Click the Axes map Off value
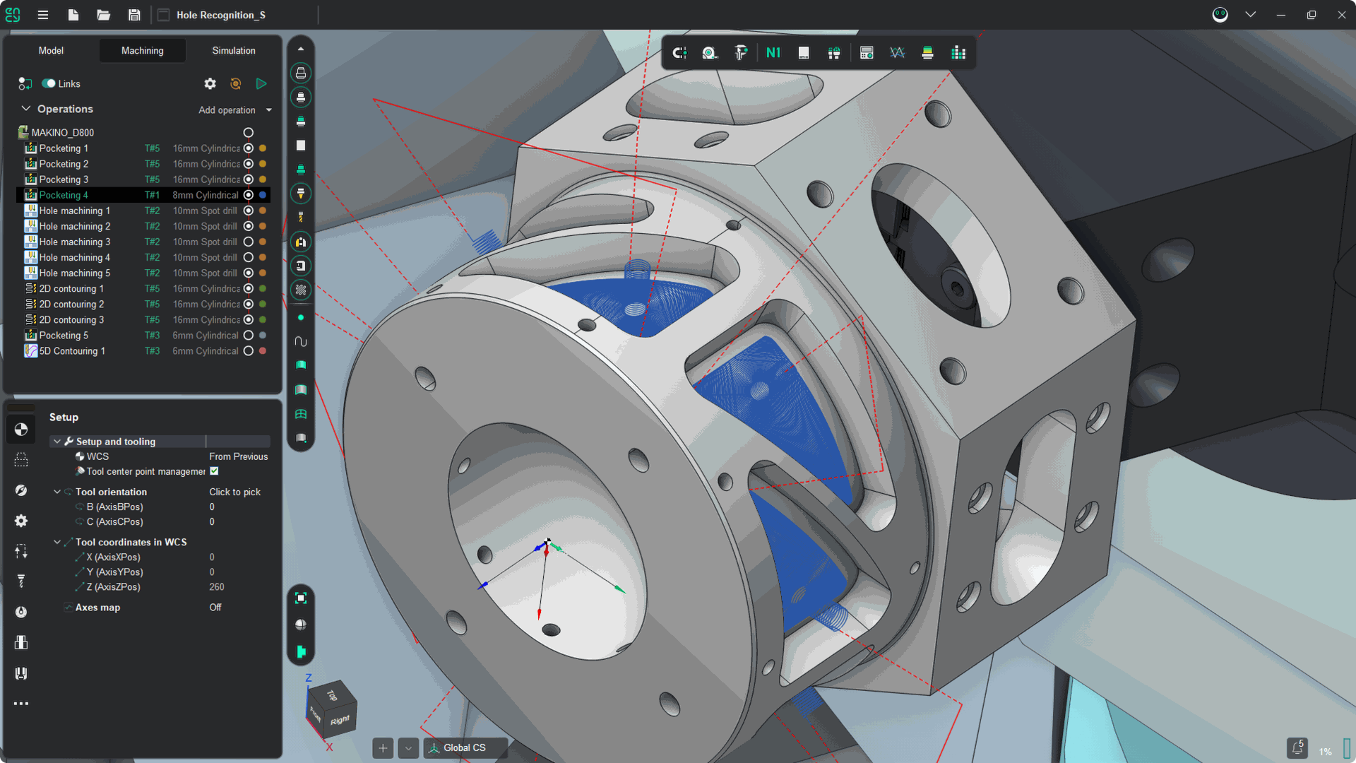 tap(215, 608)
